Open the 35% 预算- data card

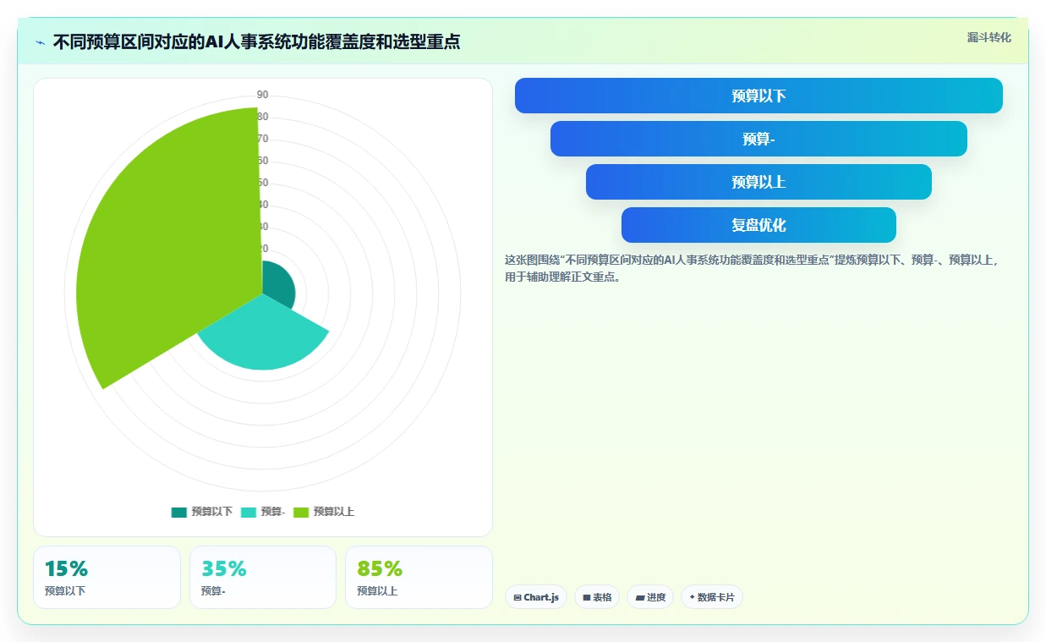pos(263,577)
